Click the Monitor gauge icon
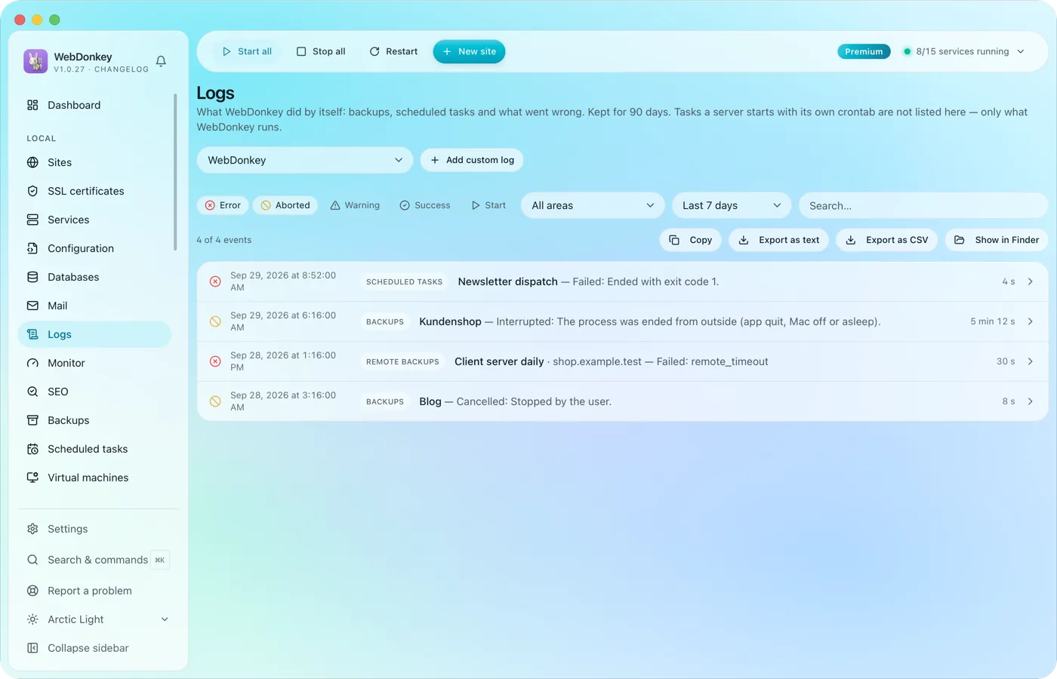1057x679 pixels. (x=32, y=363)
